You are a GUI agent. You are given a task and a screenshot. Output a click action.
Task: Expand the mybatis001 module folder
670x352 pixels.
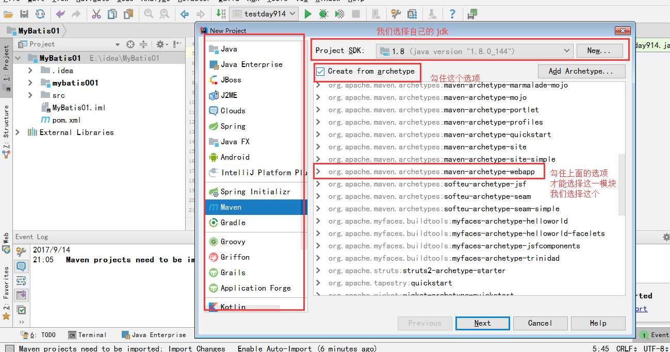(x=30, y=83)
